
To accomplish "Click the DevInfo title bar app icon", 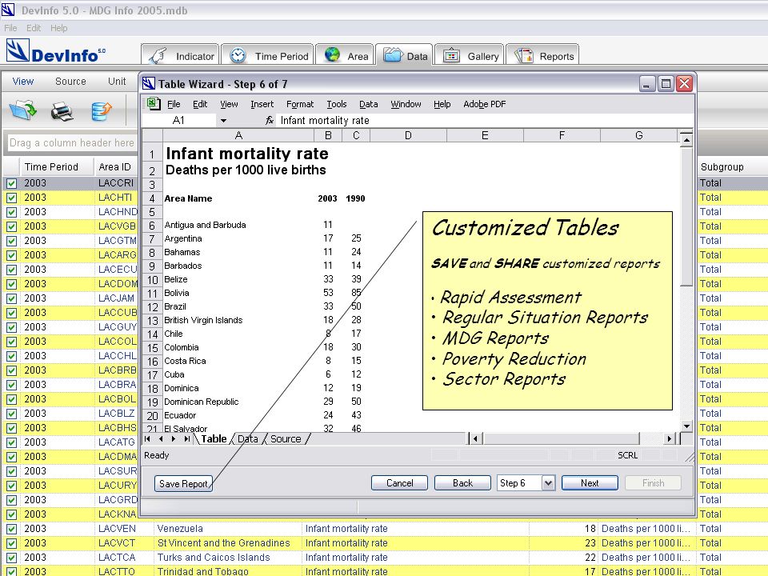I will [8, 10].
